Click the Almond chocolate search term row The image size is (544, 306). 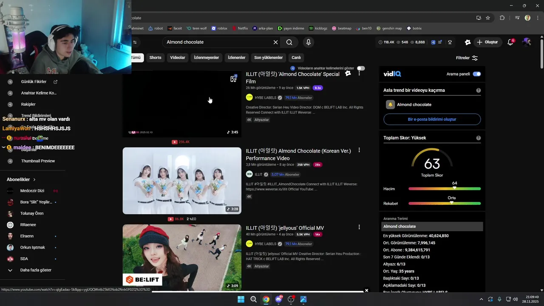click(432, 227)
